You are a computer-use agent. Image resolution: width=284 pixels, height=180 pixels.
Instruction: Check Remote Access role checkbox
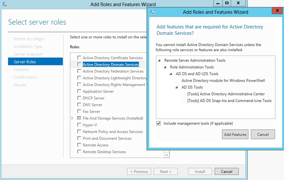click(x=79, y=145)
